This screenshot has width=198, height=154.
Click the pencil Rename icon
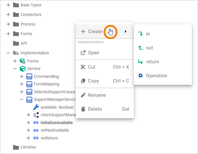click(x=83, y=95)
